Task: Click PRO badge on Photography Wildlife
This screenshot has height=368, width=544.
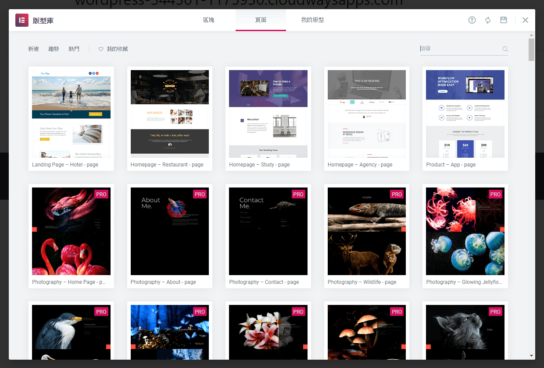Action: point(397,194)
